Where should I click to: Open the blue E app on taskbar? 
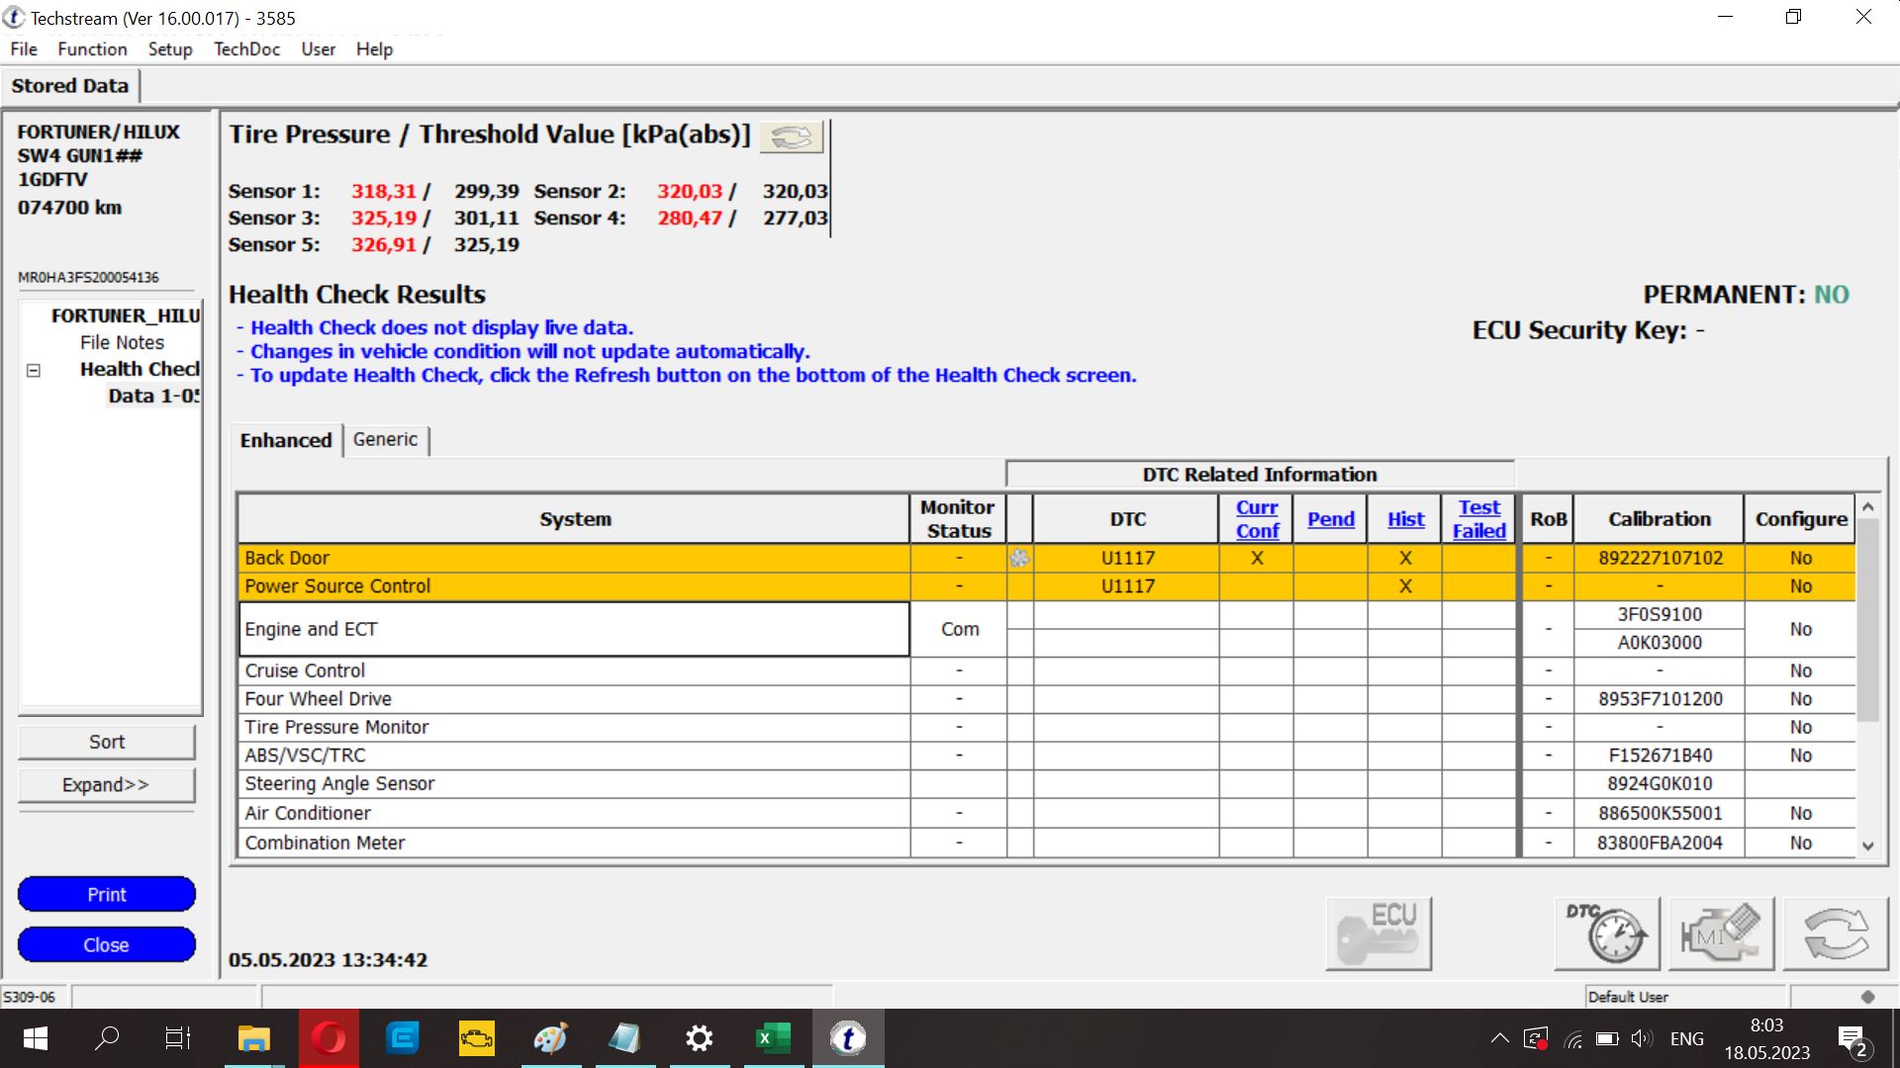point(403,1038)
